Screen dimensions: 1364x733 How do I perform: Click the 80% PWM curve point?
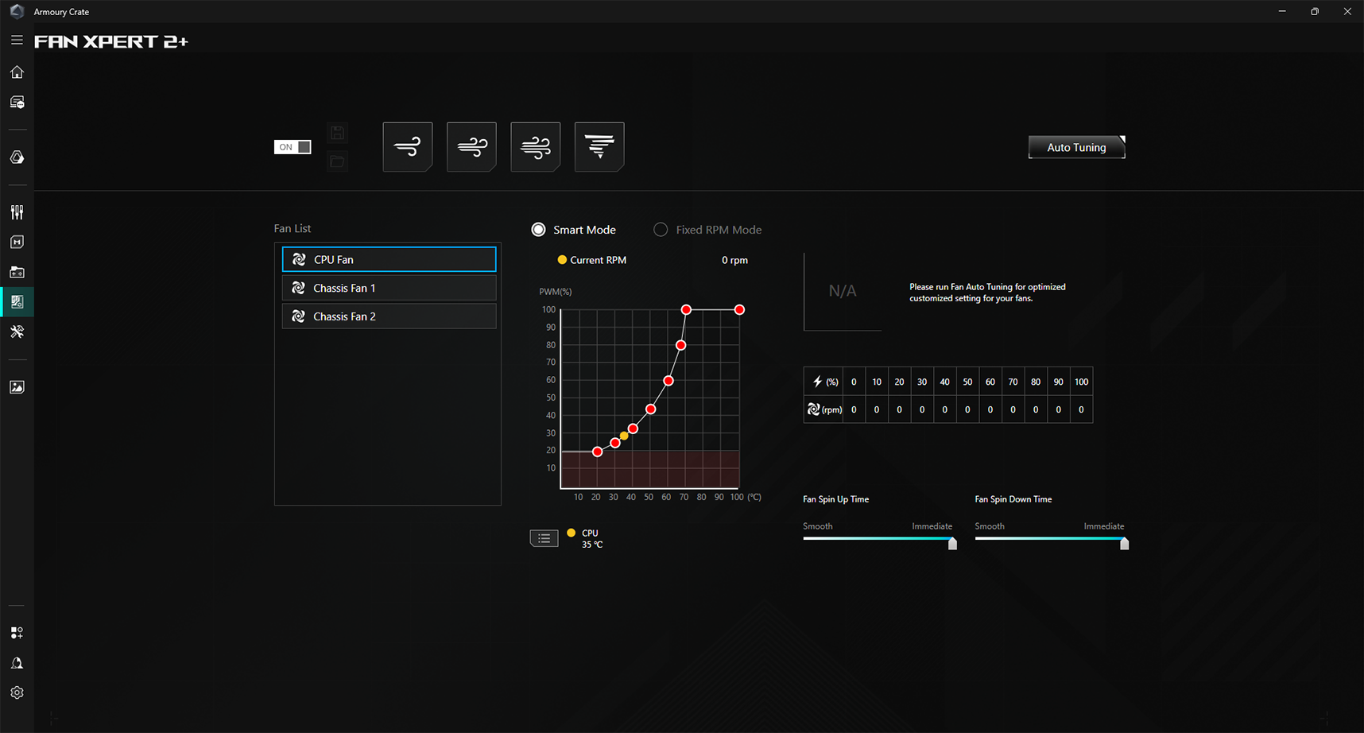(680, 345)
